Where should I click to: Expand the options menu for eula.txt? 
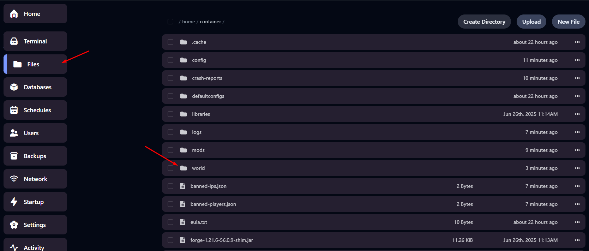[577, 222]
